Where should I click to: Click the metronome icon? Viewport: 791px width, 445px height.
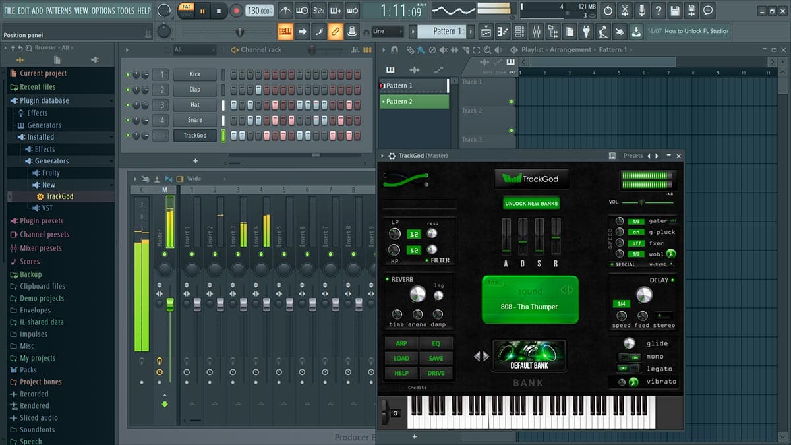coord(285,11)
